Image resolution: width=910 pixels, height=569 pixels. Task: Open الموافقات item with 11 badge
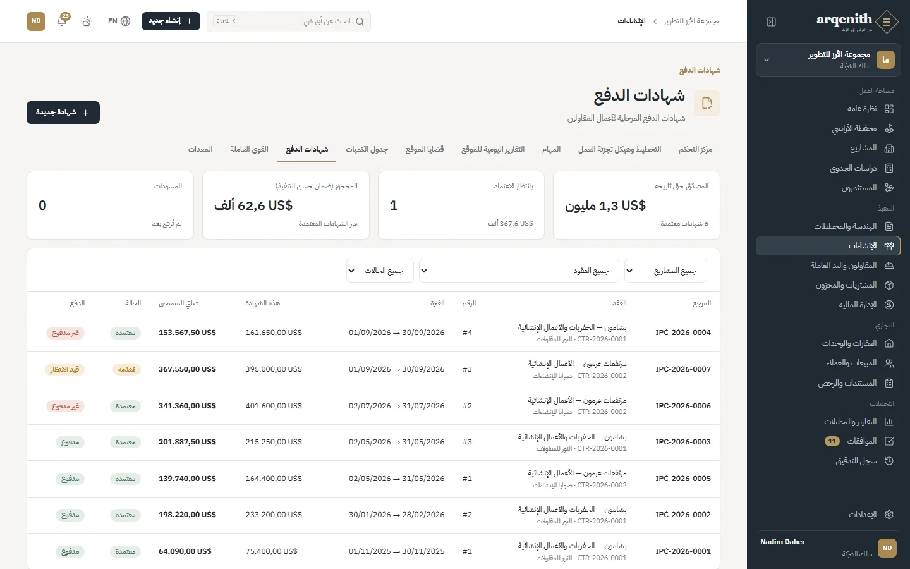click(x=828, y=441)
